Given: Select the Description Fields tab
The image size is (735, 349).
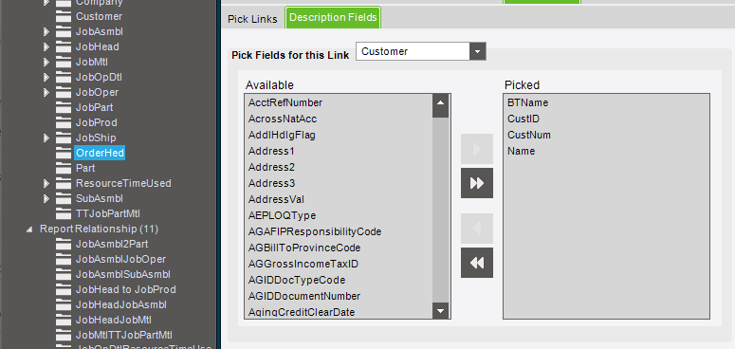Looking at the screenshot, I should click(x=333, y=18).
